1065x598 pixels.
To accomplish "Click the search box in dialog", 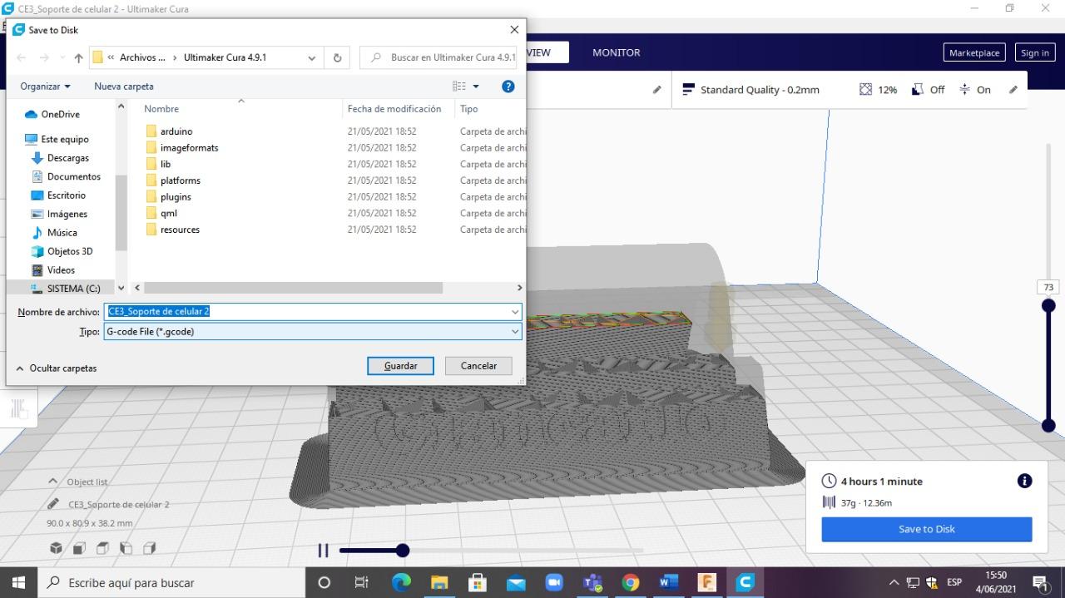I will (438, 58).
